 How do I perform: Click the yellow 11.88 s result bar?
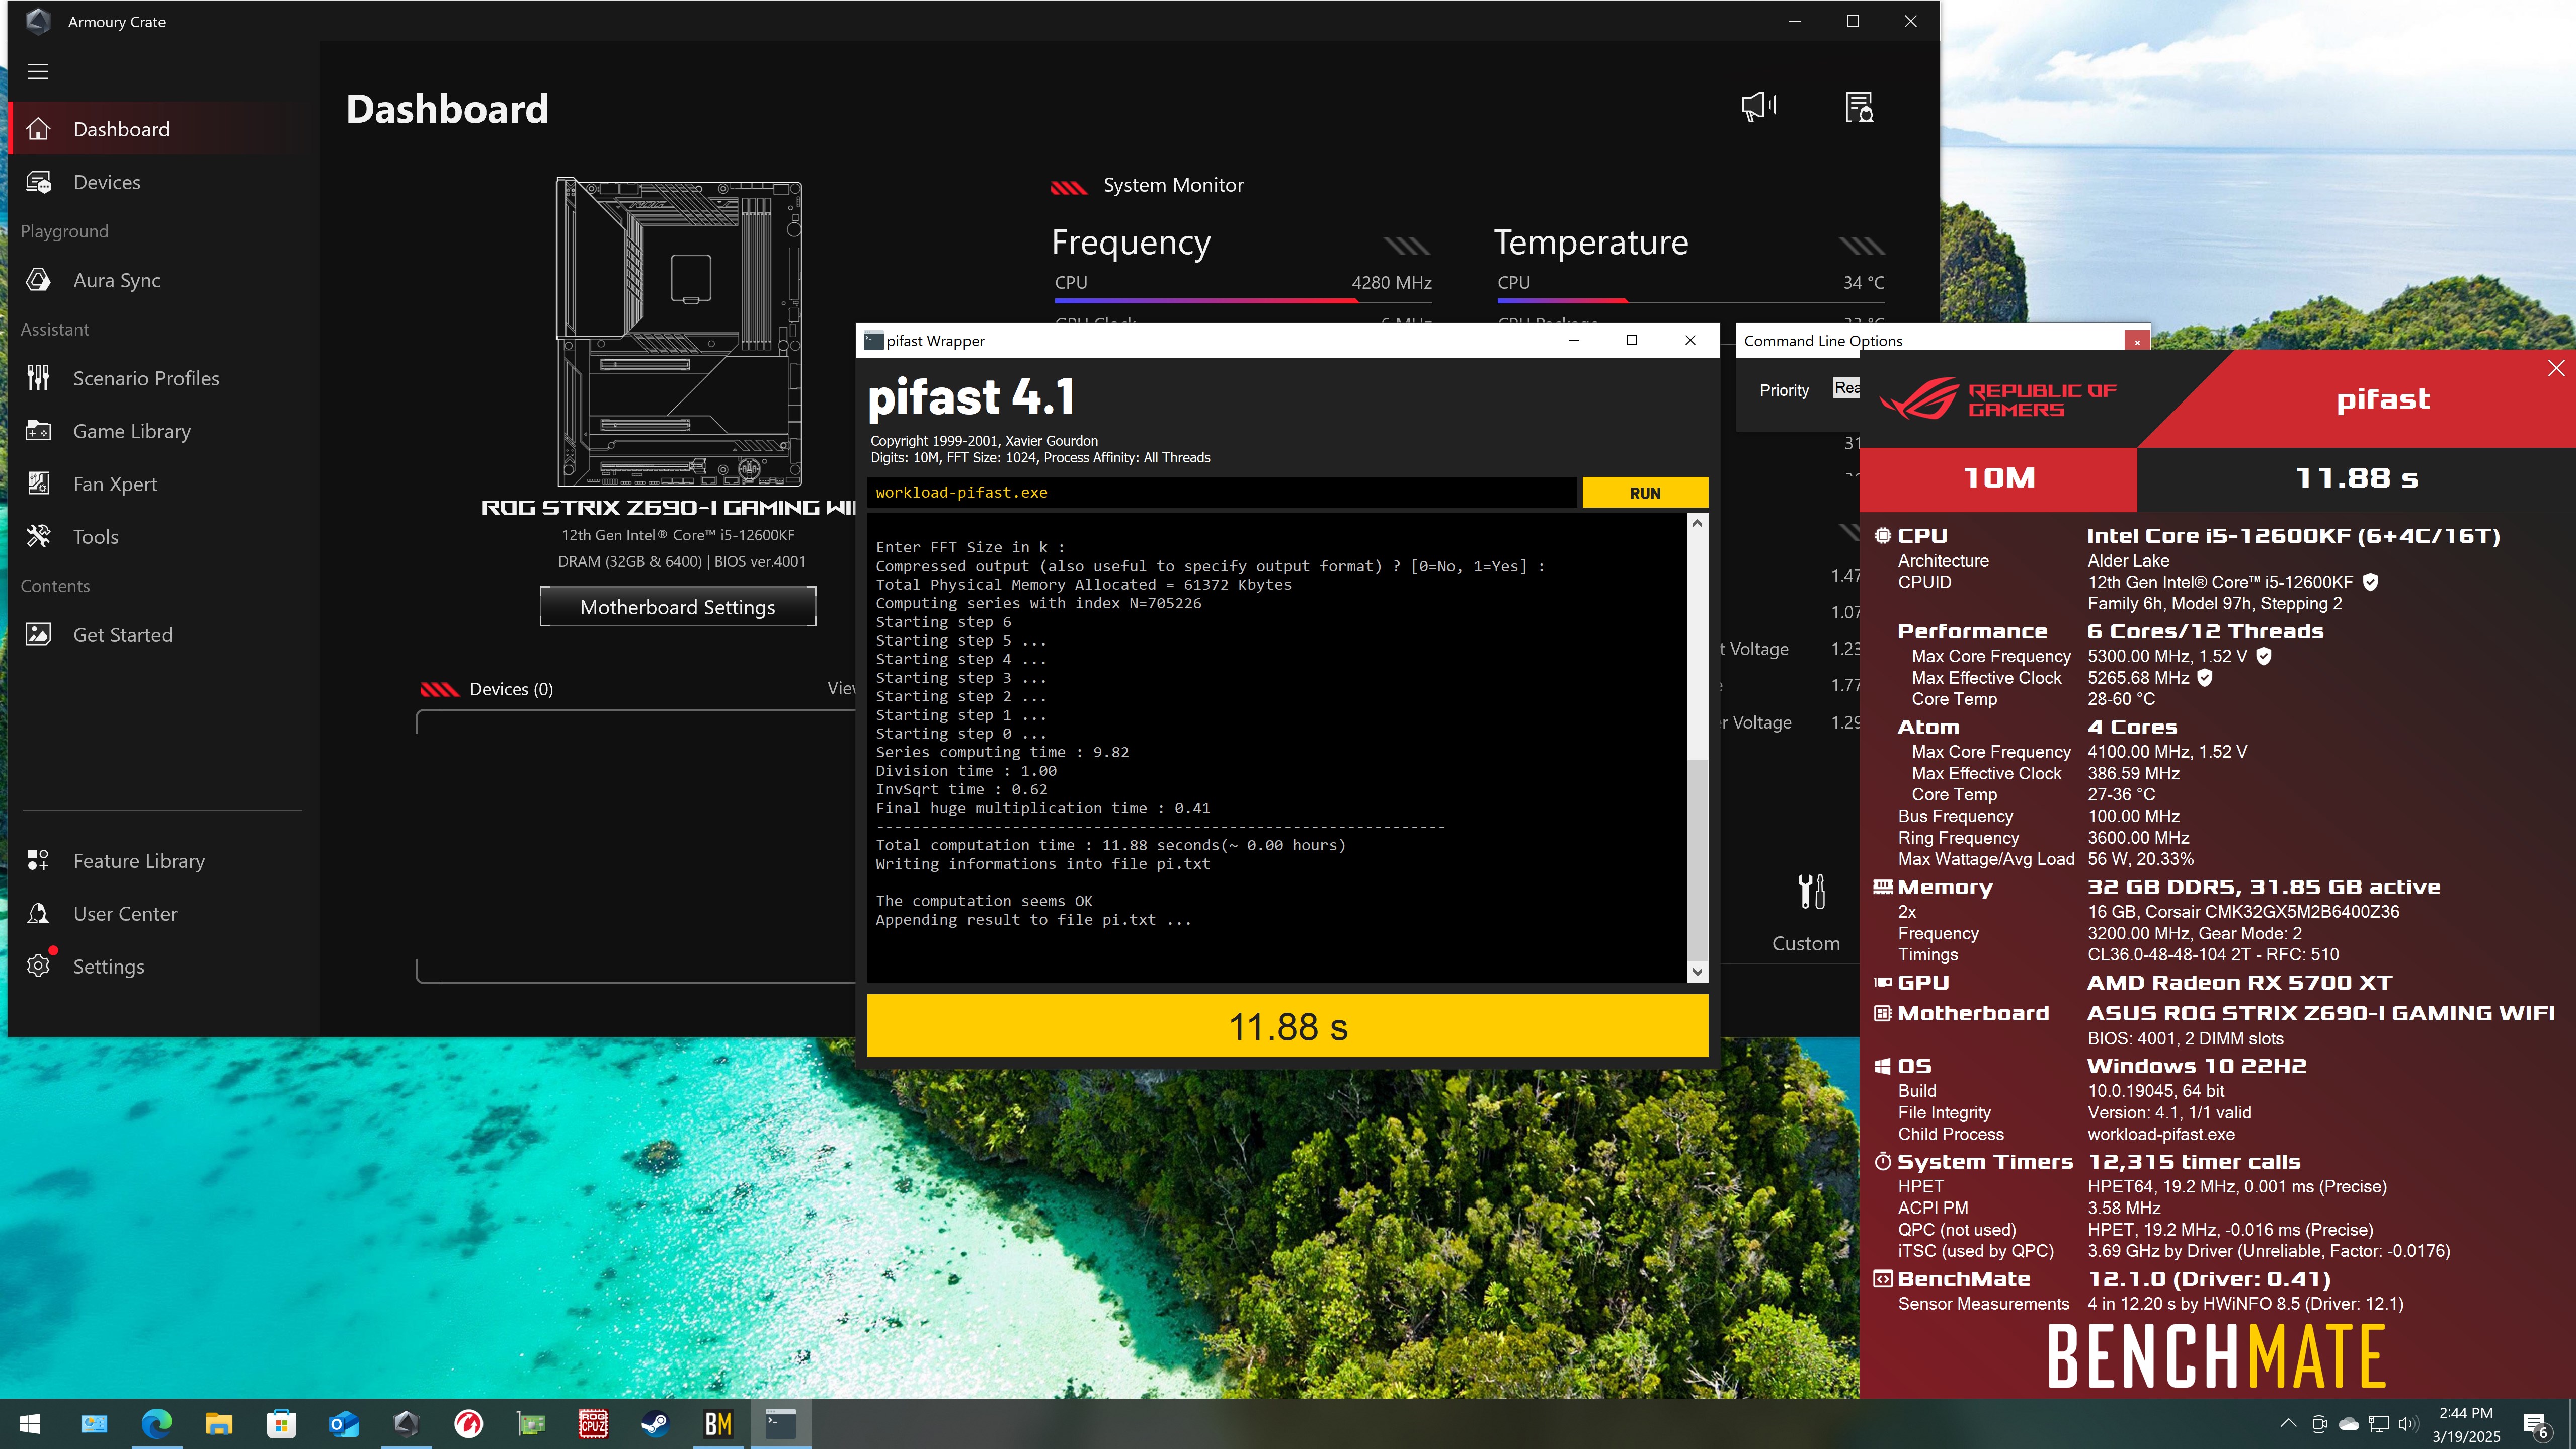coord(1287,1026)
